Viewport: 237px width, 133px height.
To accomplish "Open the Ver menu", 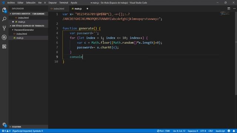I will pos(40,3).
